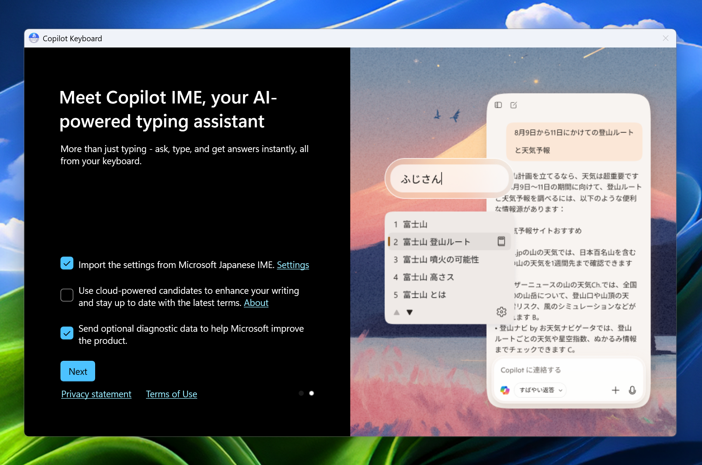Enable cloud-powered candidates

67,295
